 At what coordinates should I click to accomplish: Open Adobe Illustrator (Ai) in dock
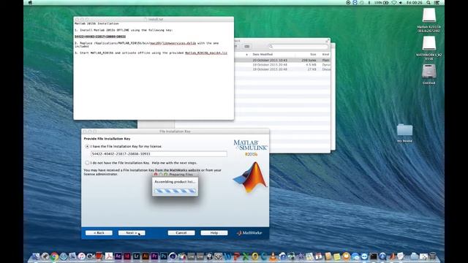(x=146, y=256)
